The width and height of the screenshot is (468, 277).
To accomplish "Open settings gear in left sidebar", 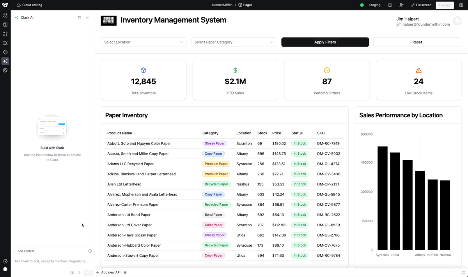I will click(x=5, y=261).
